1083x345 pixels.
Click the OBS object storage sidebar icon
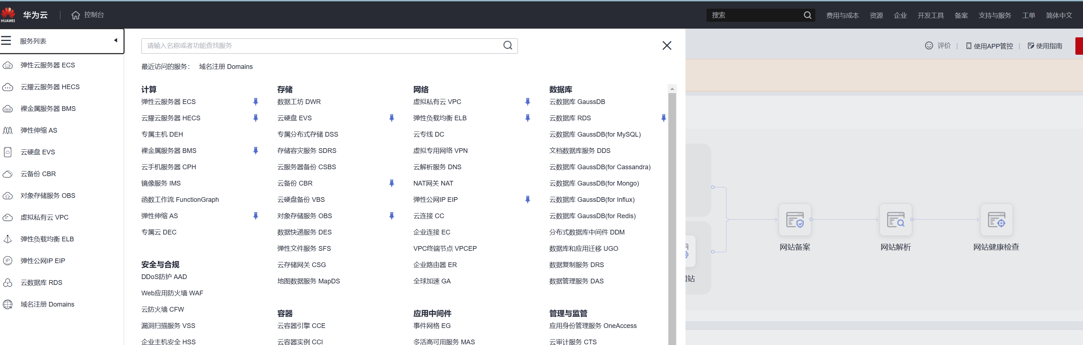pos(8,196)
